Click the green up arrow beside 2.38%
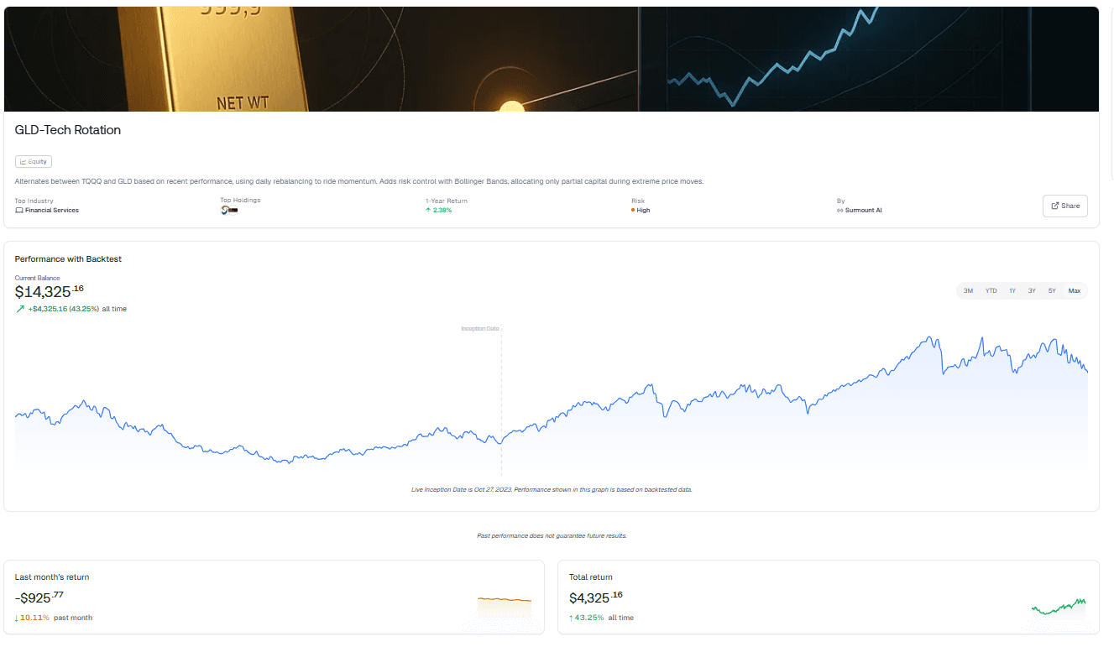Viewport: 1114px width, 647px height. [x=428, y=211]
